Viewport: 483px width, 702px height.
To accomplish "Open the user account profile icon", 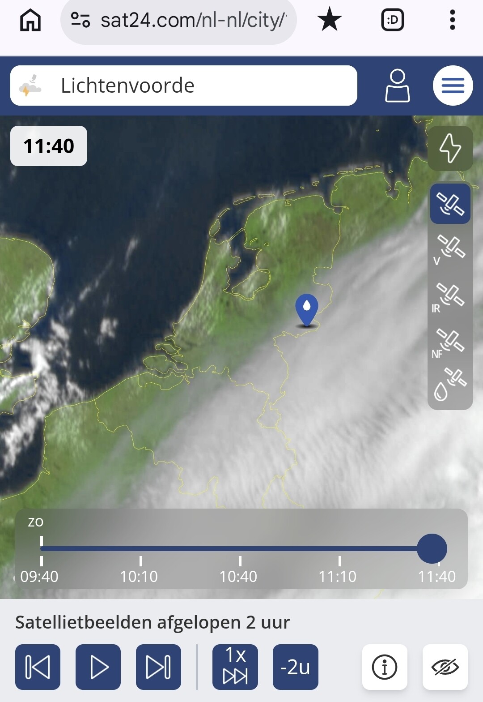I will (x=397, y=86).
